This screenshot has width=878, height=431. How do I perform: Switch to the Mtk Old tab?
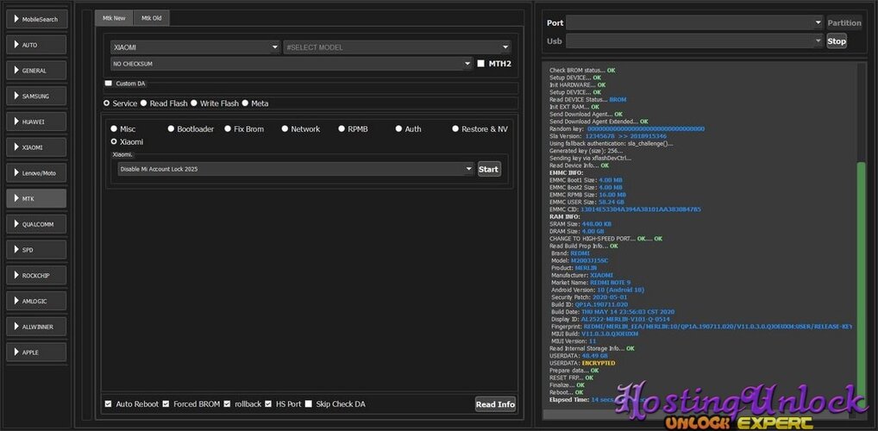[151, 18]
